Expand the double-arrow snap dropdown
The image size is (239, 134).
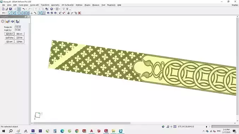coord(6,13)
